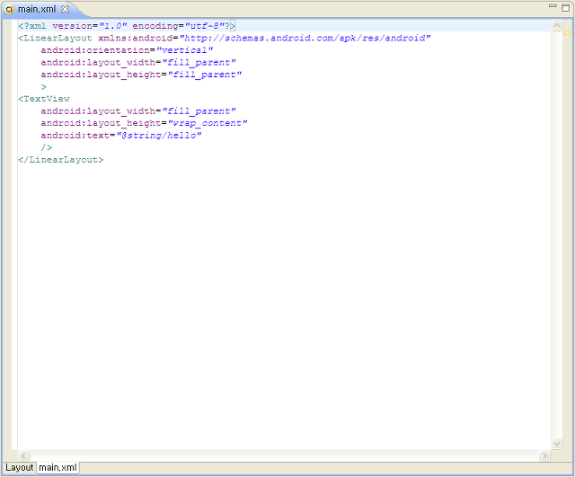Click the Android file icon on main.xml tab
Image resolution: width=575 pixels, height=477 pixels.
click(x=10, y=9)
